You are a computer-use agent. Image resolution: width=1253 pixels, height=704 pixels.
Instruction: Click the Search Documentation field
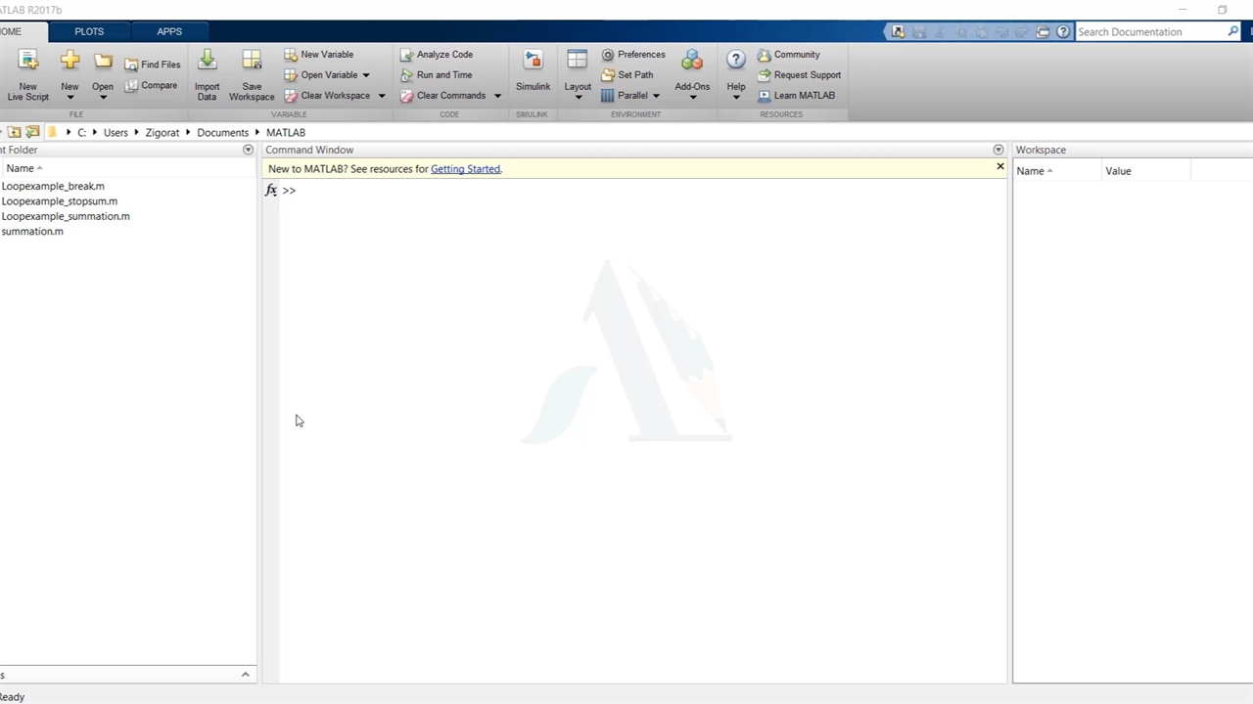[x=1149, y=32]
